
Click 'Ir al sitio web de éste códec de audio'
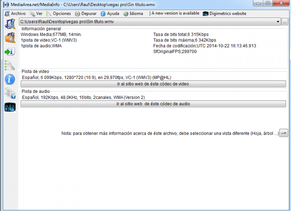(153, 104)
